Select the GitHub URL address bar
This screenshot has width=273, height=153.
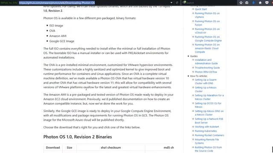(x=94, y=3)
